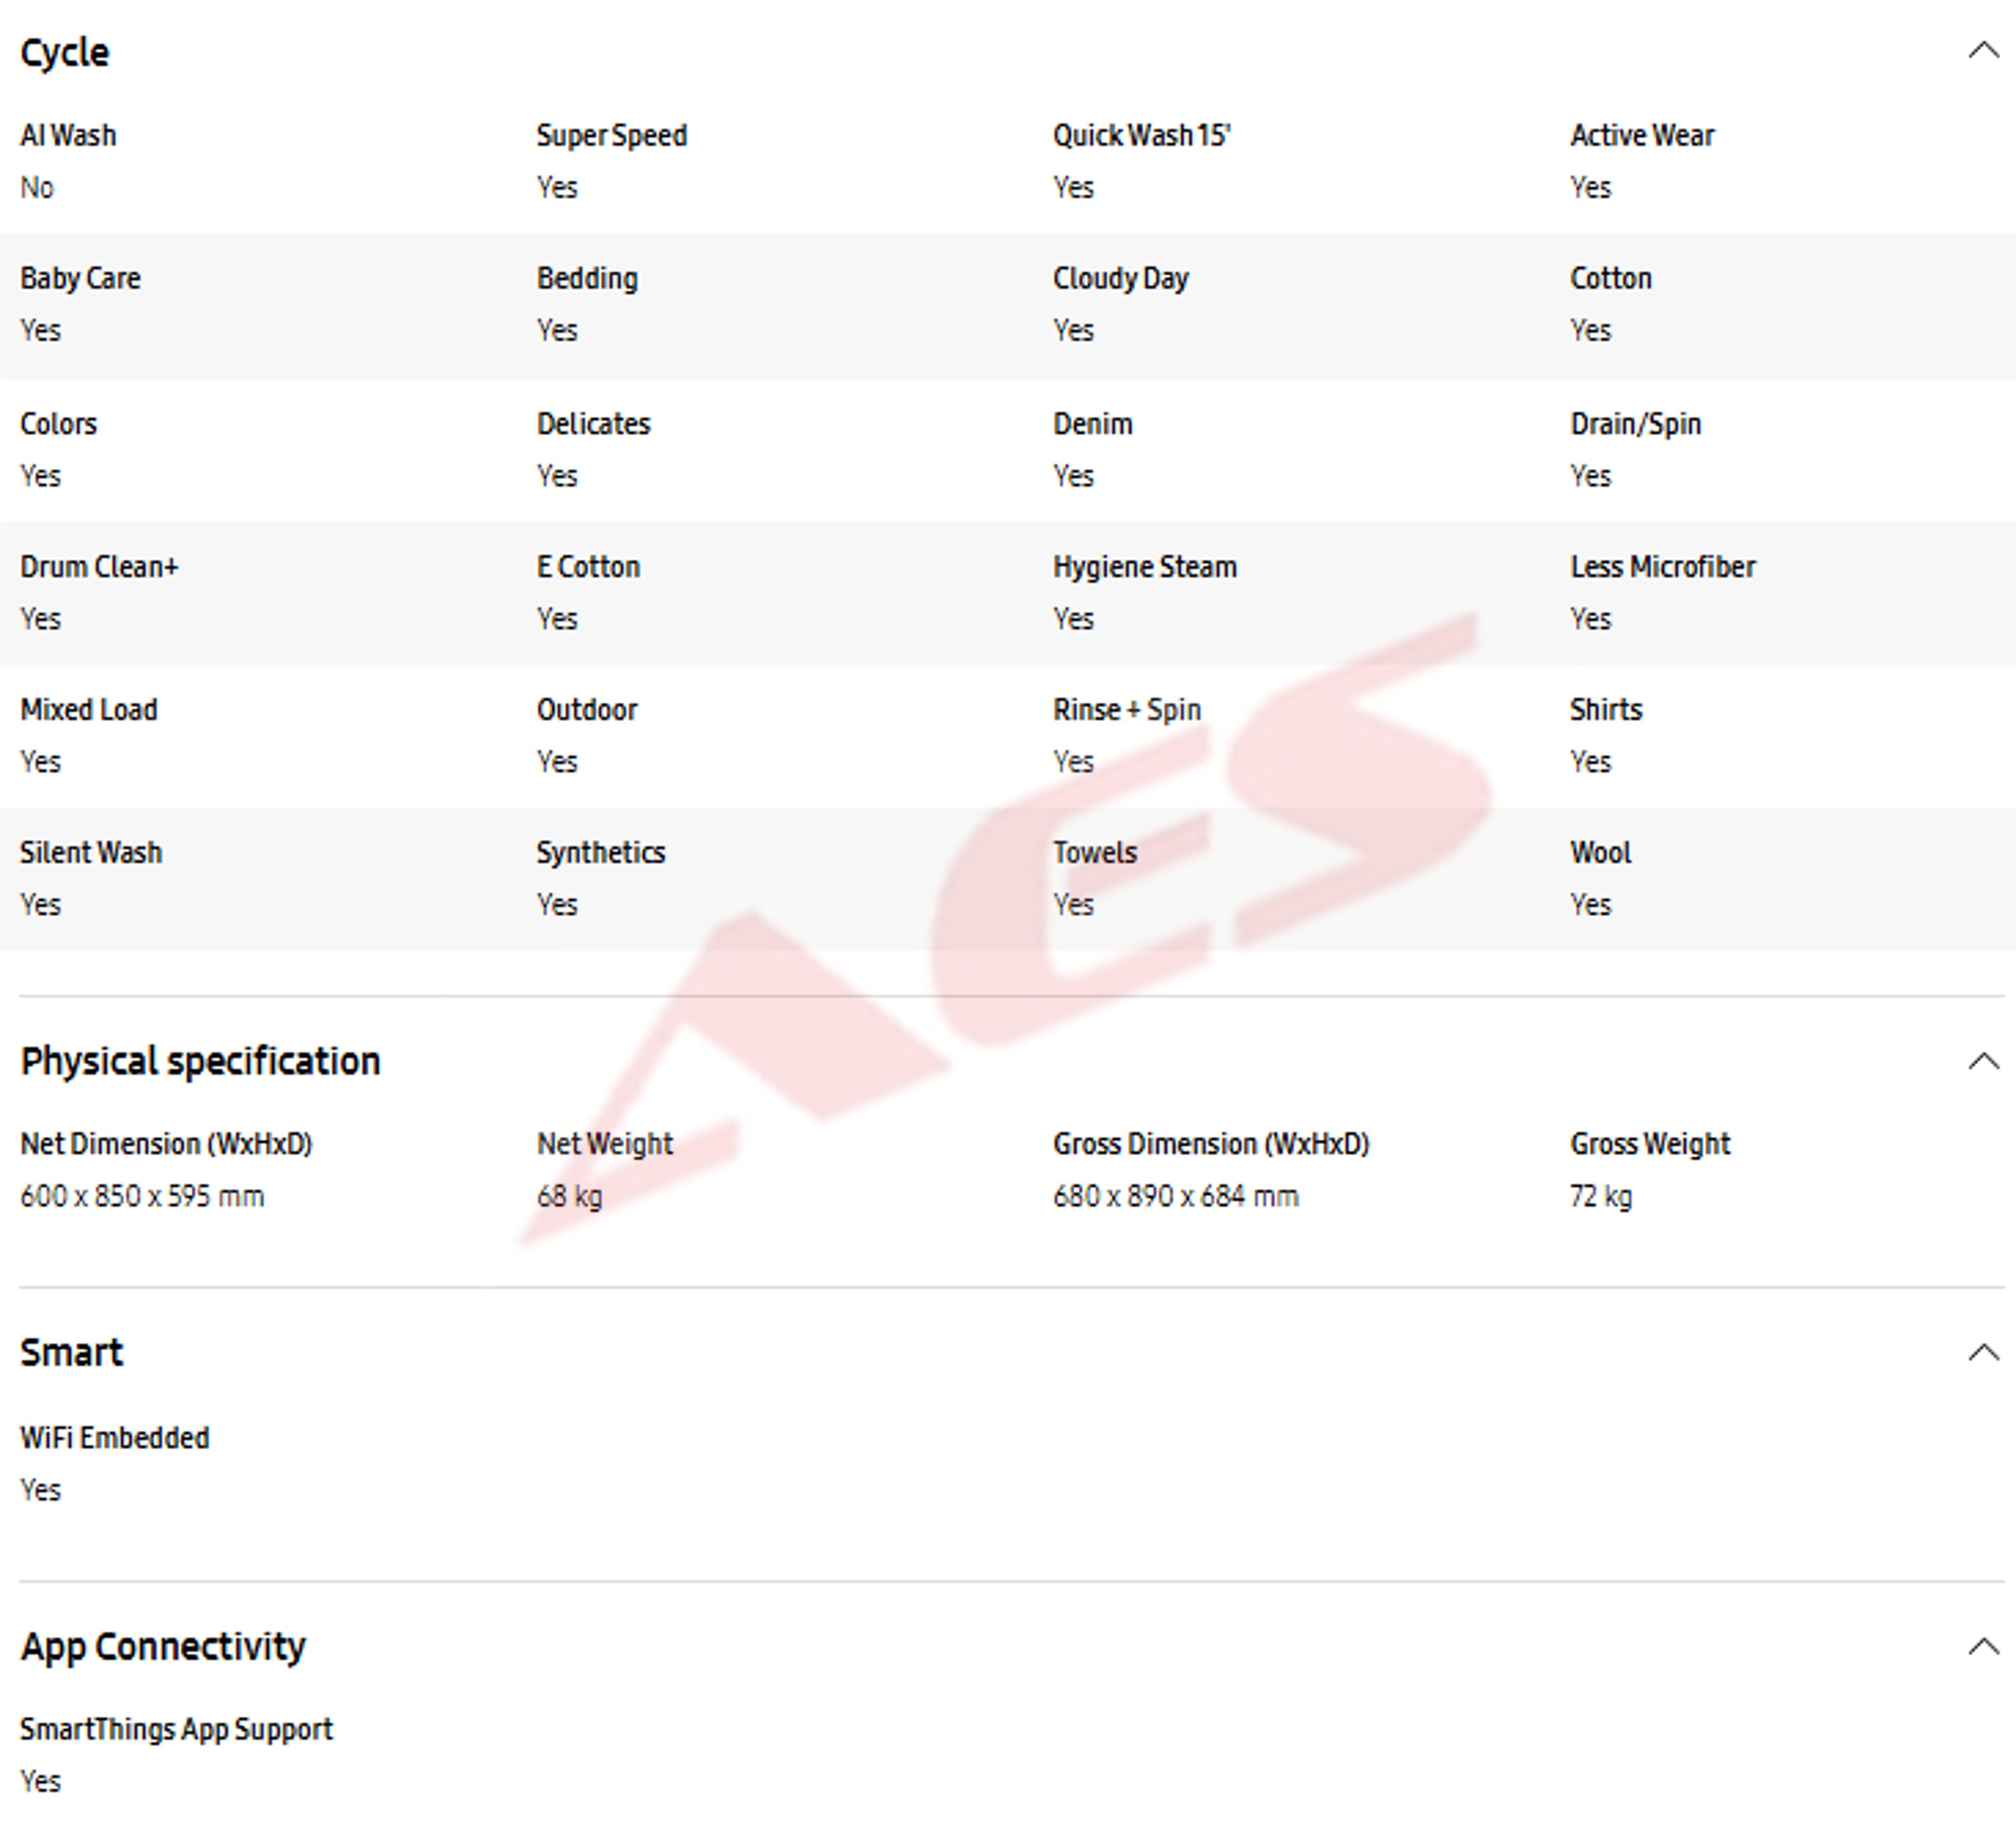Click the Cycle section heading

(65, 53)
